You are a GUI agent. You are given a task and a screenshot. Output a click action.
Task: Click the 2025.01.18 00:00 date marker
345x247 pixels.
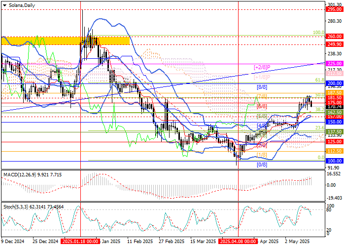pyautogui.click(x=80, y=241)
